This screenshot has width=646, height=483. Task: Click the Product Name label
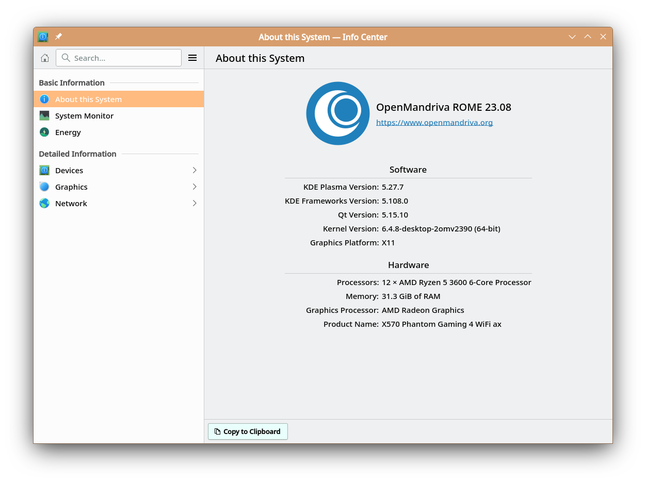click(351, 324)
